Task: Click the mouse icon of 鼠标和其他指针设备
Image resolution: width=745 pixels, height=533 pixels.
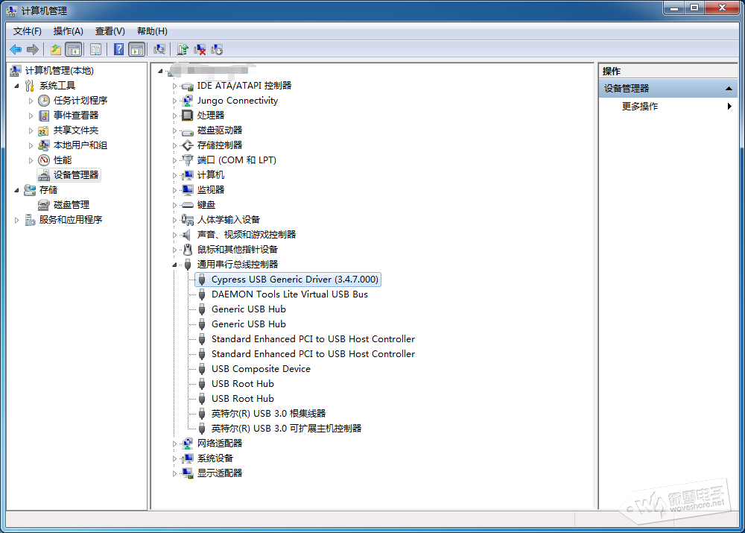Action: (188, 250)
